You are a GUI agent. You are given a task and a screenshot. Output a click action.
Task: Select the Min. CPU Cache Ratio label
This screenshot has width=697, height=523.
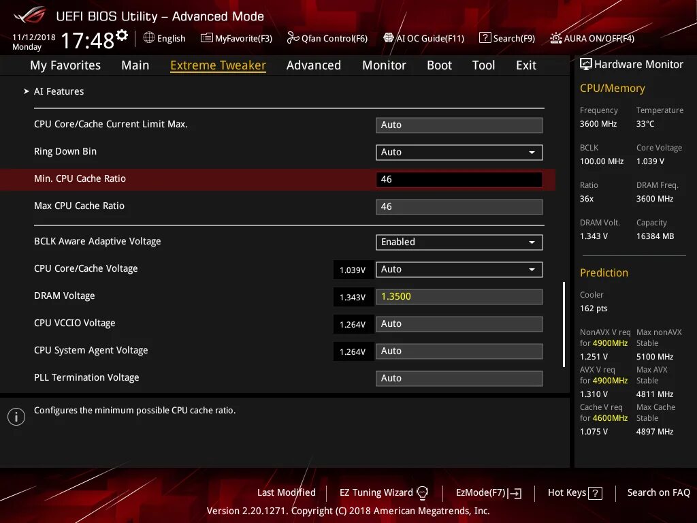pos(80,179)
